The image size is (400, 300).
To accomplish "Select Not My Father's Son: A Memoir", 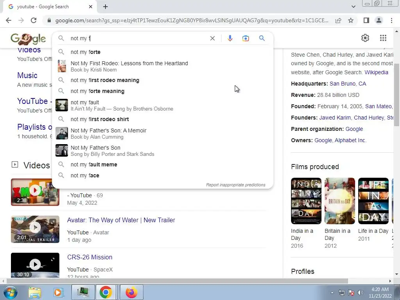I will [x=162, y=134].
